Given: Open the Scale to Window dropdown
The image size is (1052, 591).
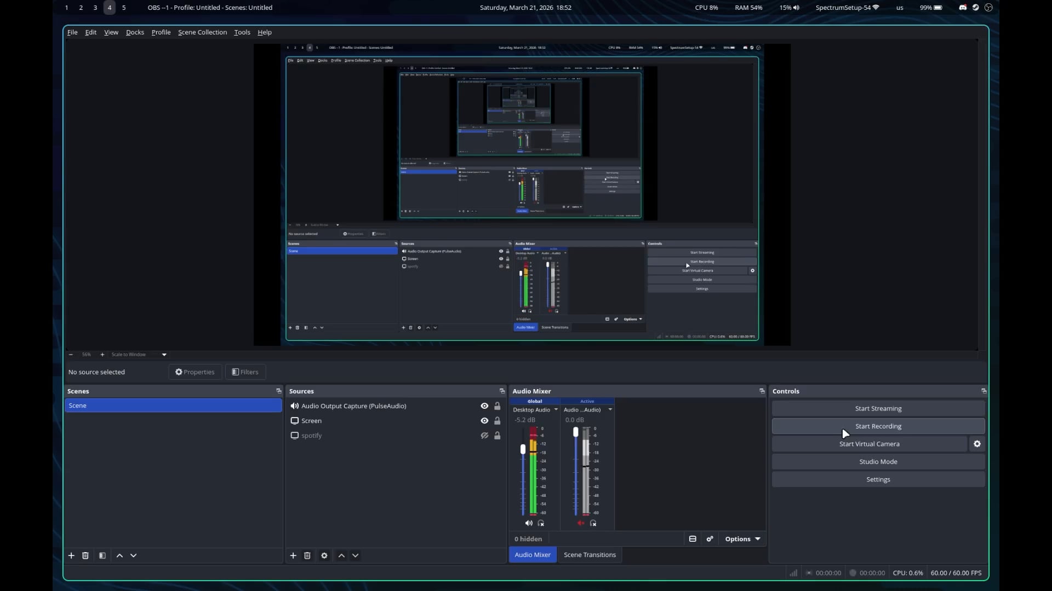Looking at the screenshot, I should tap(164, 355).
